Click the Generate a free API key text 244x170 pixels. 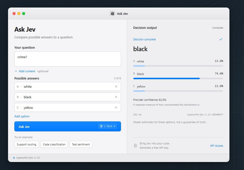[154, 148]
